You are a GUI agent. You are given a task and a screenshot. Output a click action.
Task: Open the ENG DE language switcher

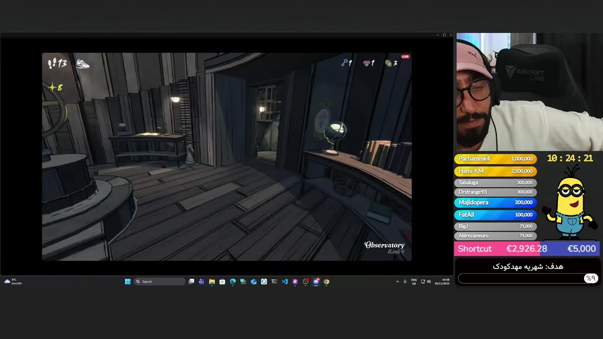point(414,282)
